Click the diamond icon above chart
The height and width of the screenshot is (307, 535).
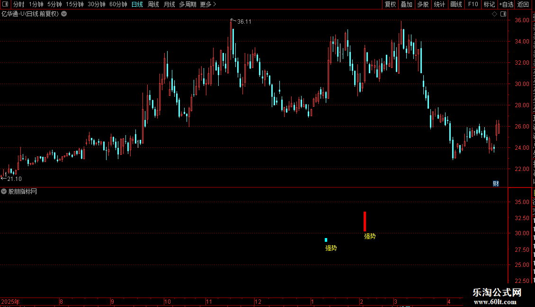[494, 14]
